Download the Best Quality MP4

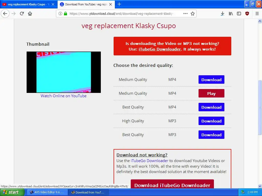click(211, 107)
